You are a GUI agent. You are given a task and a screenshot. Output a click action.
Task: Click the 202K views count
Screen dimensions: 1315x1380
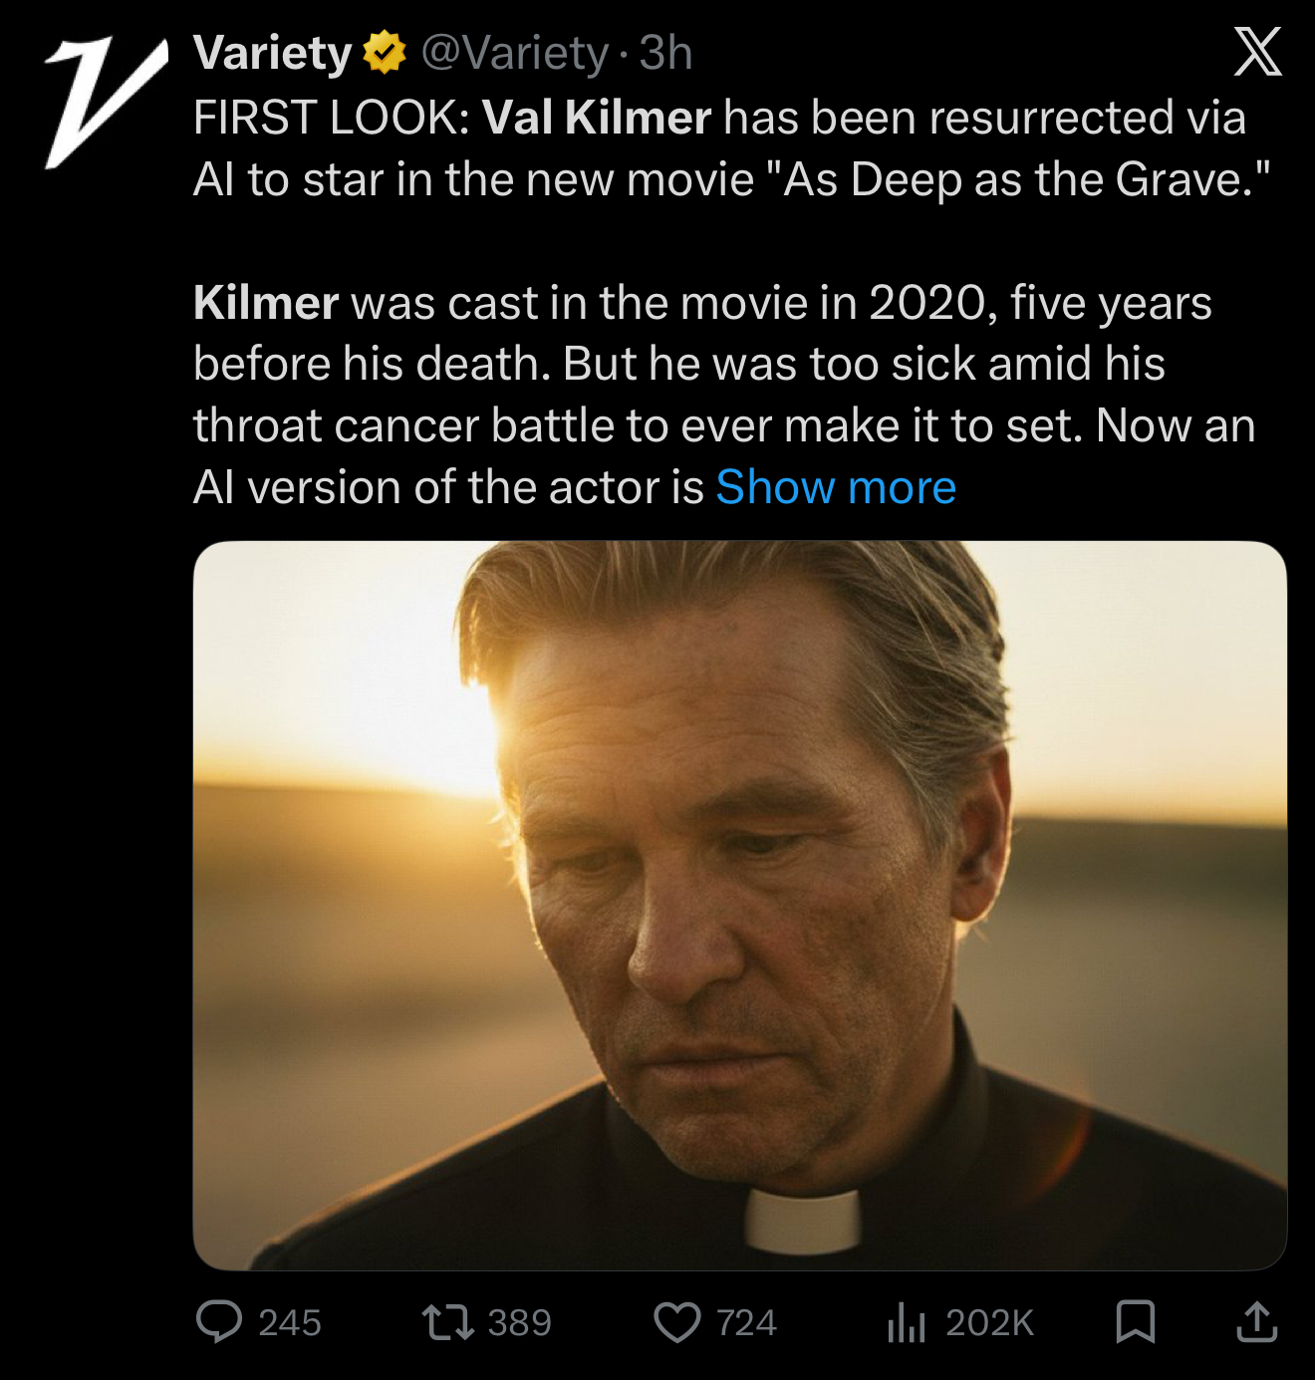pos(989,1322)
